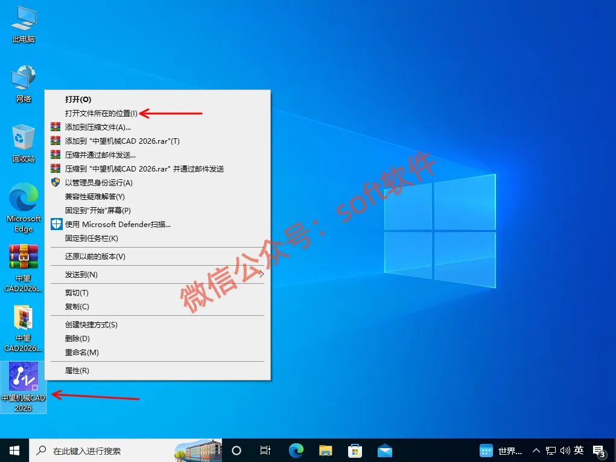Open the 世界... news widget on taskbar
This screenshot has height=462, width=616.
pos(501,451)
